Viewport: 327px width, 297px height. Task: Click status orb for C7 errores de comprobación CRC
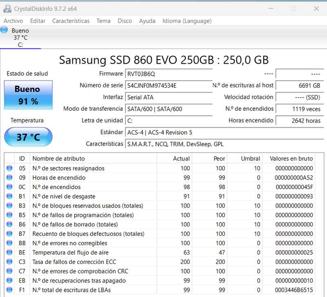click(9, 271)
